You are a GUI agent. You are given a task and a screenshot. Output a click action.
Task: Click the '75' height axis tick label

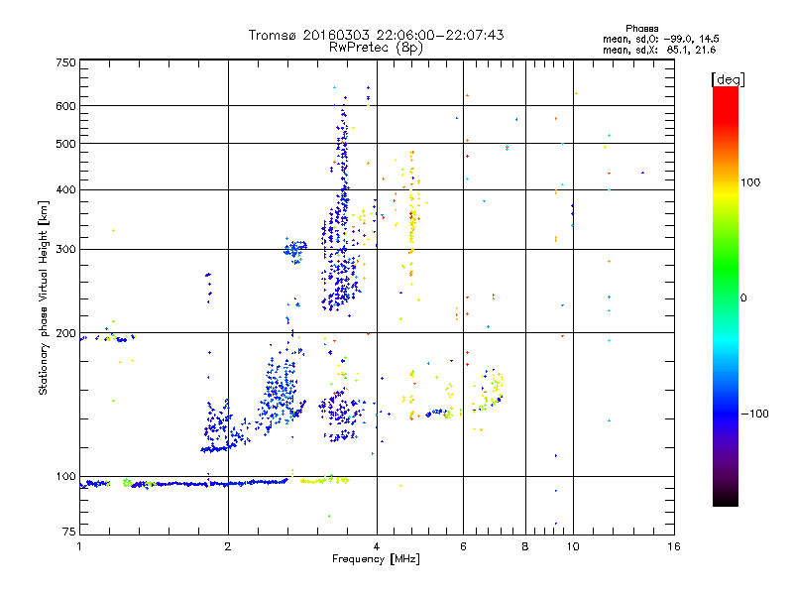point(69,532)
